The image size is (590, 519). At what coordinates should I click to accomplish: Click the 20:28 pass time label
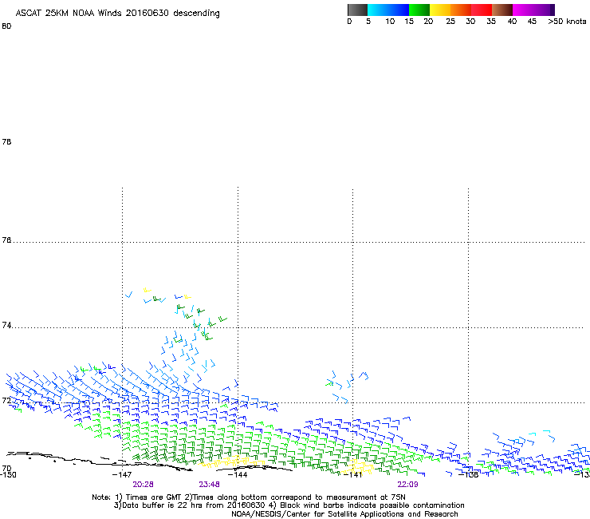click(143, 485)
